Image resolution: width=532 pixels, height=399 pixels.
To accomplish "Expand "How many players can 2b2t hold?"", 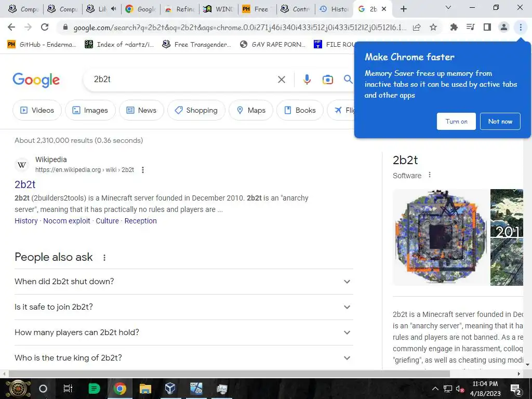I will (x=183, y=332).
